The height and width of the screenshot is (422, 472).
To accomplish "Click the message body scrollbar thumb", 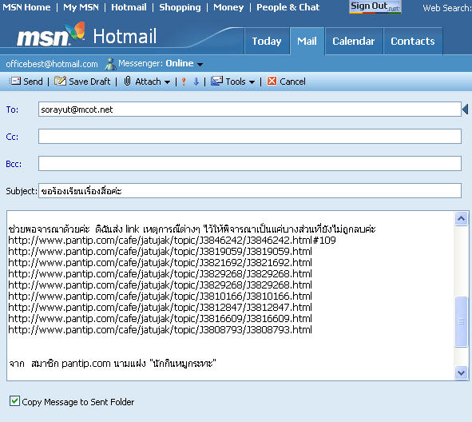I will pos(461,322).
